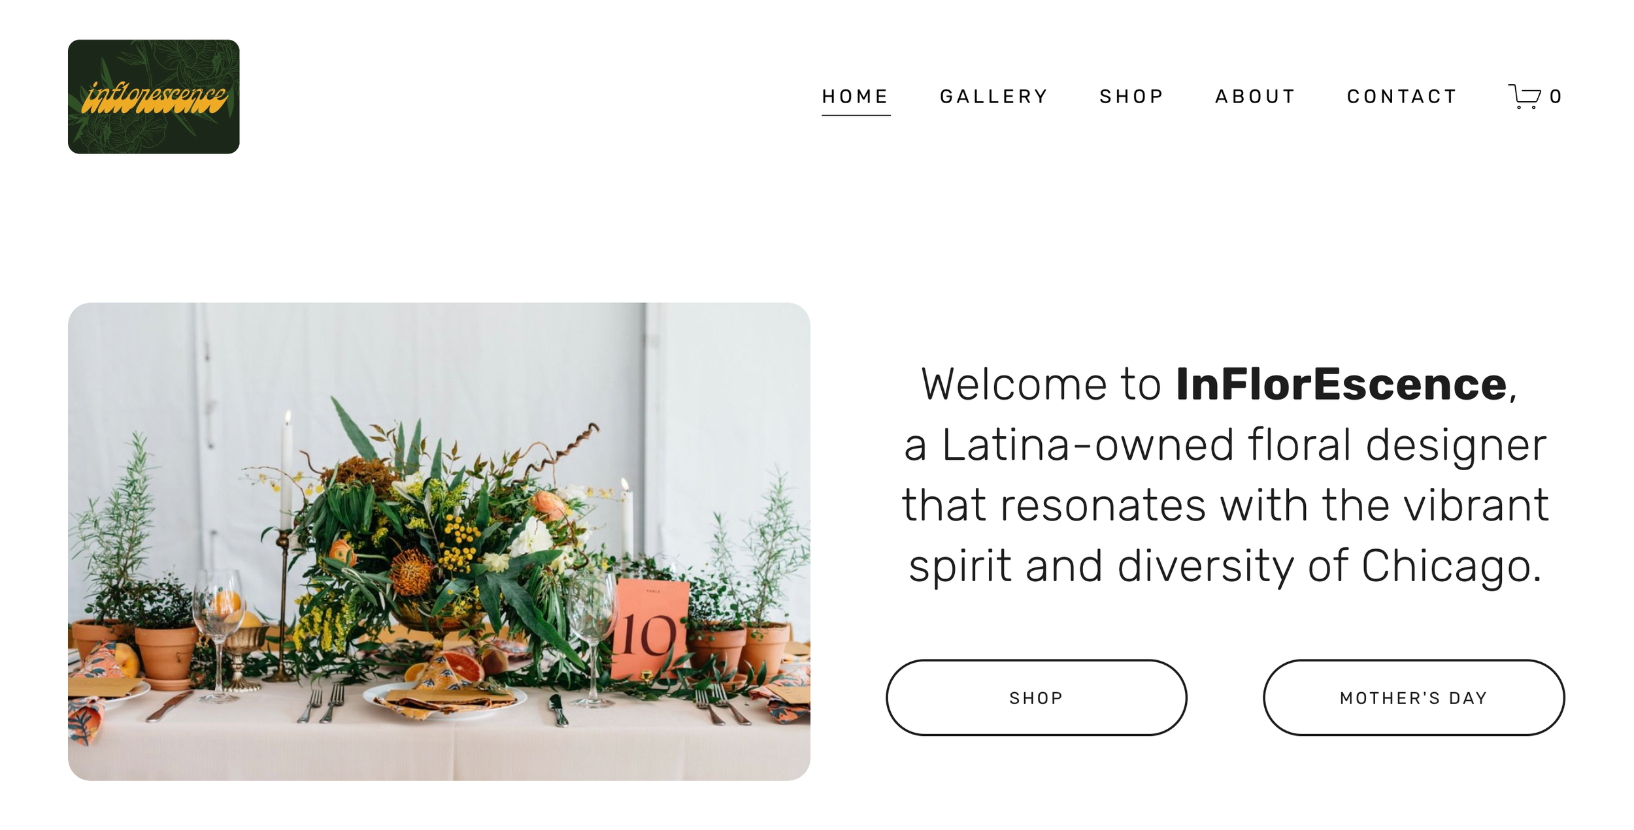Click the coral table number 10 card
The image size is (1634, 830).
[x=649, y=630]
